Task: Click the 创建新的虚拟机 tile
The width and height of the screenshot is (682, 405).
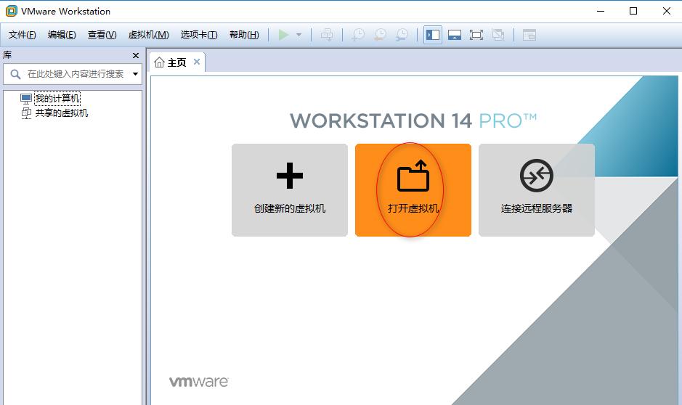Action: 289,189
